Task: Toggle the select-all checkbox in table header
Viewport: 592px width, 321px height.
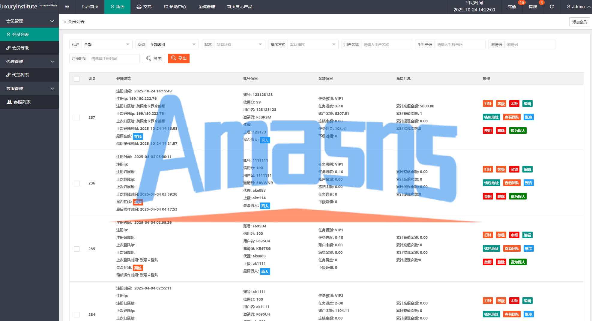Action: (77, 79)
